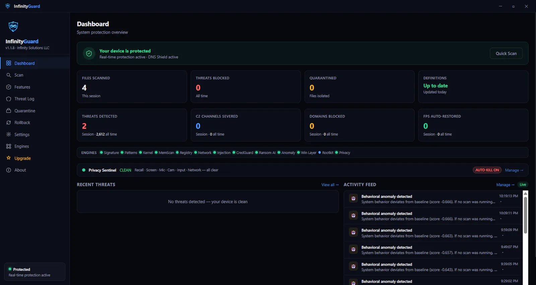536x285 pixels.
Task: Click the anomaly icon for 10:19:13 PM entry
Action: 353,198
